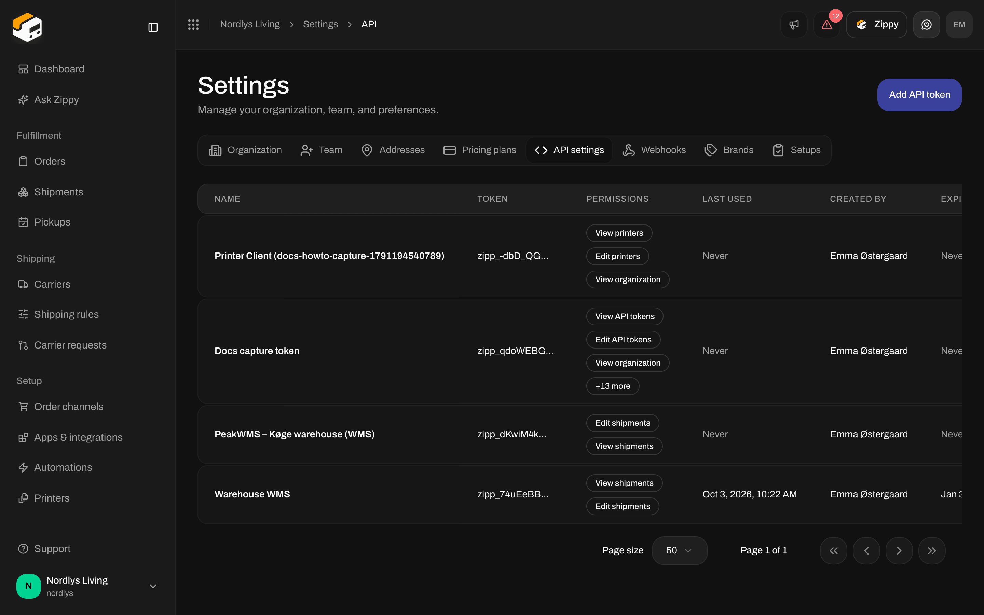This screenshot has width=984, height=615.
Task: Click the Zippy logo in the sidebar
Action: (x=27, y=27)
